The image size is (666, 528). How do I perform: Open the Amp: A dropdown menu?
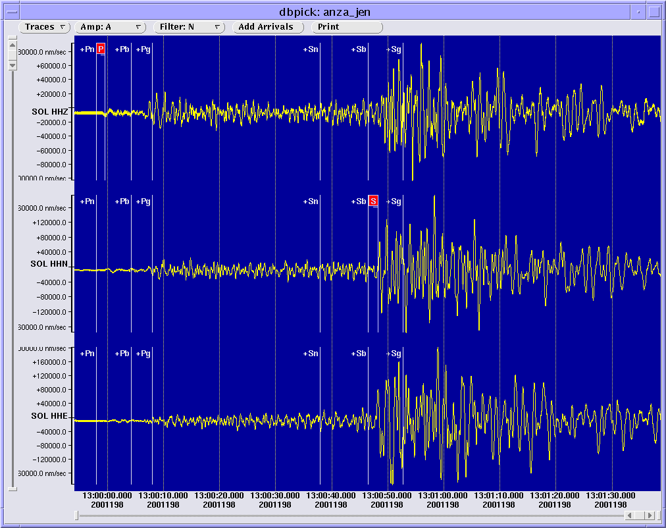[x=110, y=27]
